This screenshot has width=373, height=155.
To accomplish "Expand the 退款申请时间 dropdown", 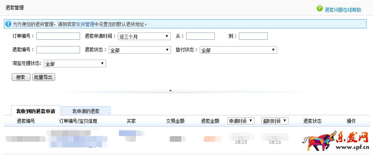I will click(144, 36).
